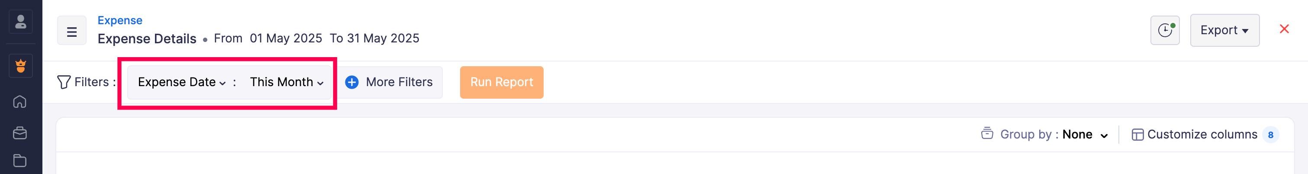
Task: Click the stack icon before Group by
Action: pos(986,133)
